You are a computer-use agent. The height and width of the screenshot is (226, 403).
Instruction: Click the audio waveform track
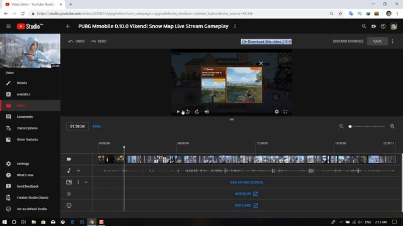tap(246, 171)
